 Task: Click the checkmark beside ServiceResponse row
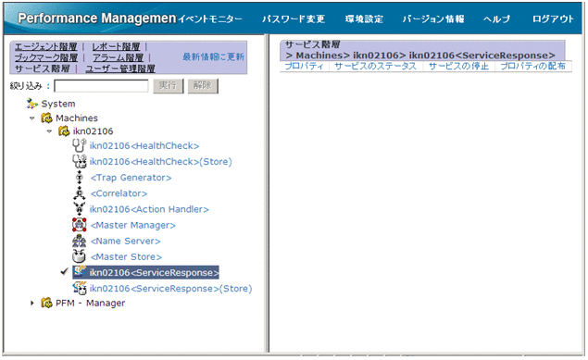pos(65,271)
